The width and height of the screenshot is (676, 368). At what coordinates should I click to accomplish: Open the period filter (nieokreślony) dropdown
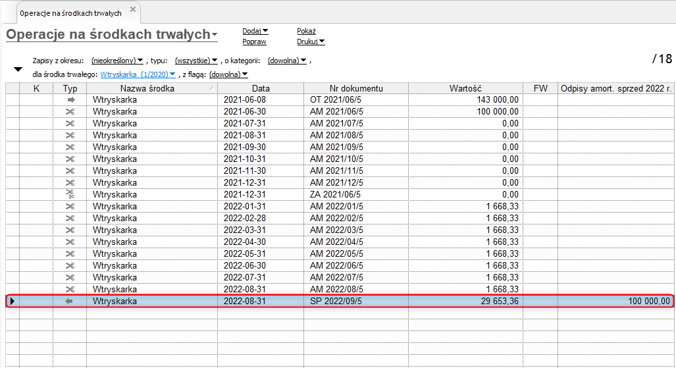tap(117, 61)
